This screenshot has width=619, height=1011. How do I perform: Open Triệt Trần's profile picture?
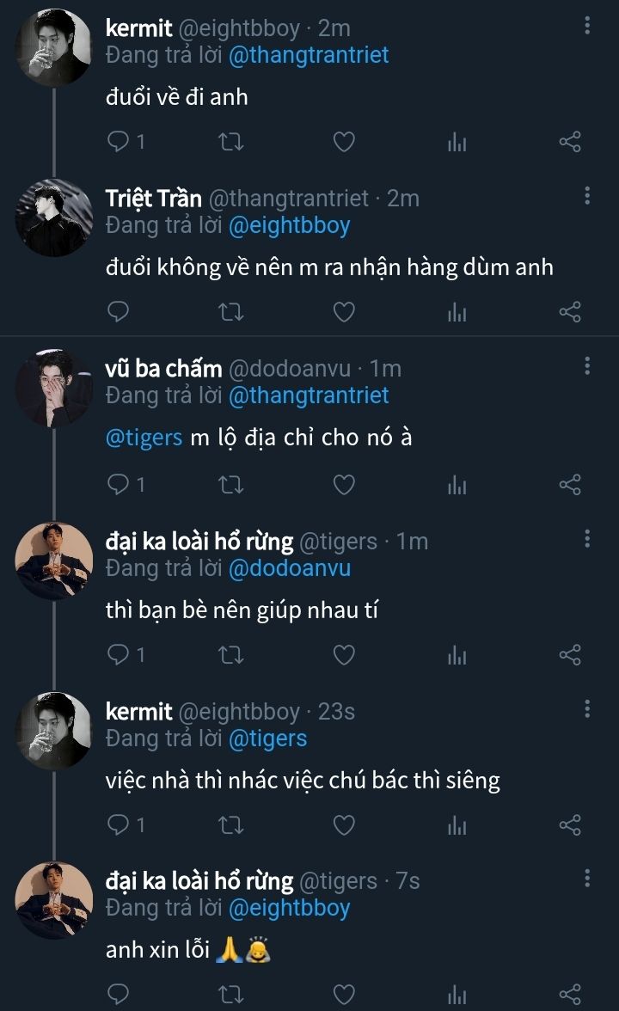(x=53, y=218)
